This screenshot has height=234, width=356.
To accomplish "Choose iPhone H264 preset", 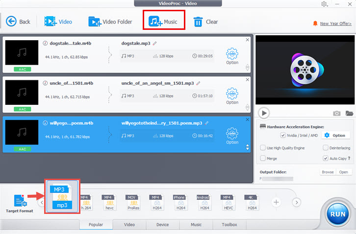I will pyautogui.click(x=181, y=202).
